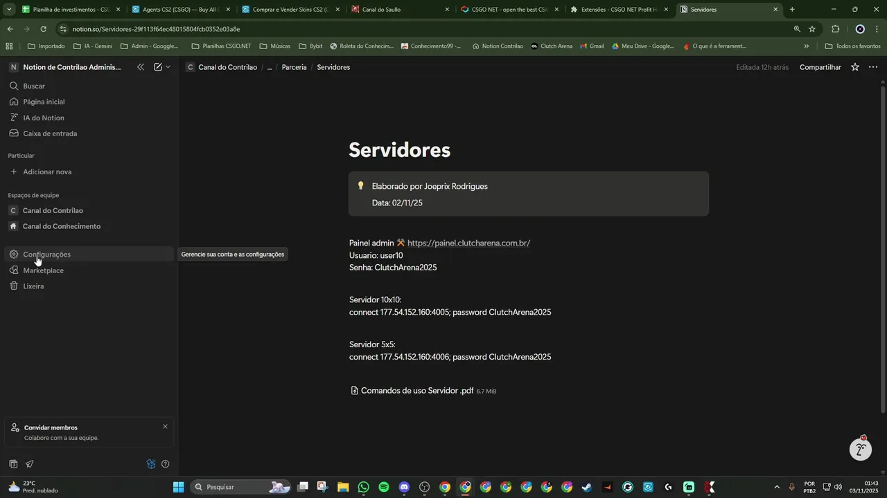Click Adicionar nova under Particular
The image size is (887, 498).
click(89, 172)
